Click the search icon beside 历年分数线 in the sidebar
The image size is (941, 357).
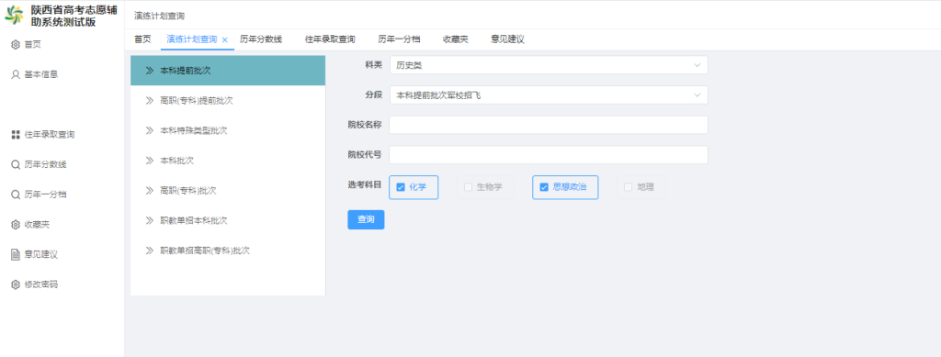pyautogui.click(x=16, y=164)
